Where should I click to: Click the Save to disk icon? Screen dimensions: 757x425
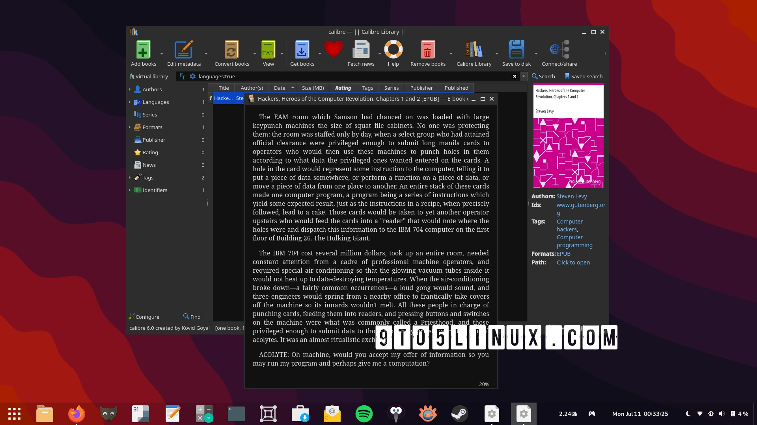click(516, 50)
